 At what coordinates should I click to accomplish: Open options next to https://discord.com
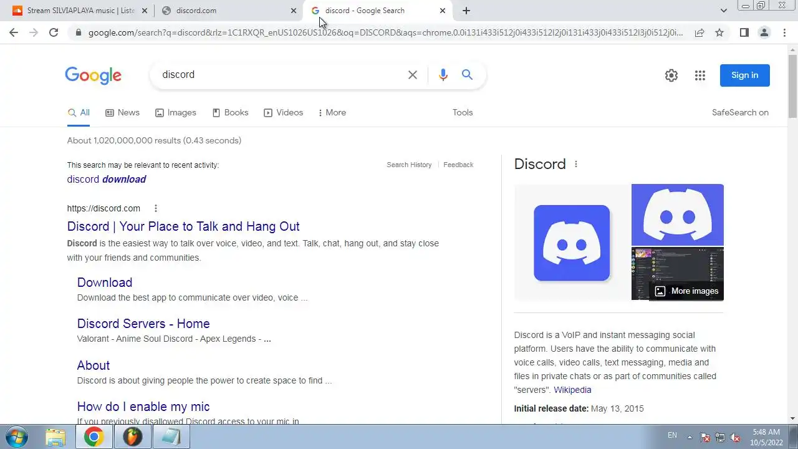tap(156, 208)
